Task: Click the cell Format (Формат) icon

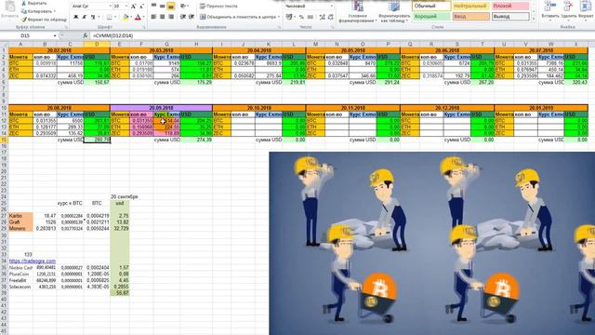Action: pos(587,7)
